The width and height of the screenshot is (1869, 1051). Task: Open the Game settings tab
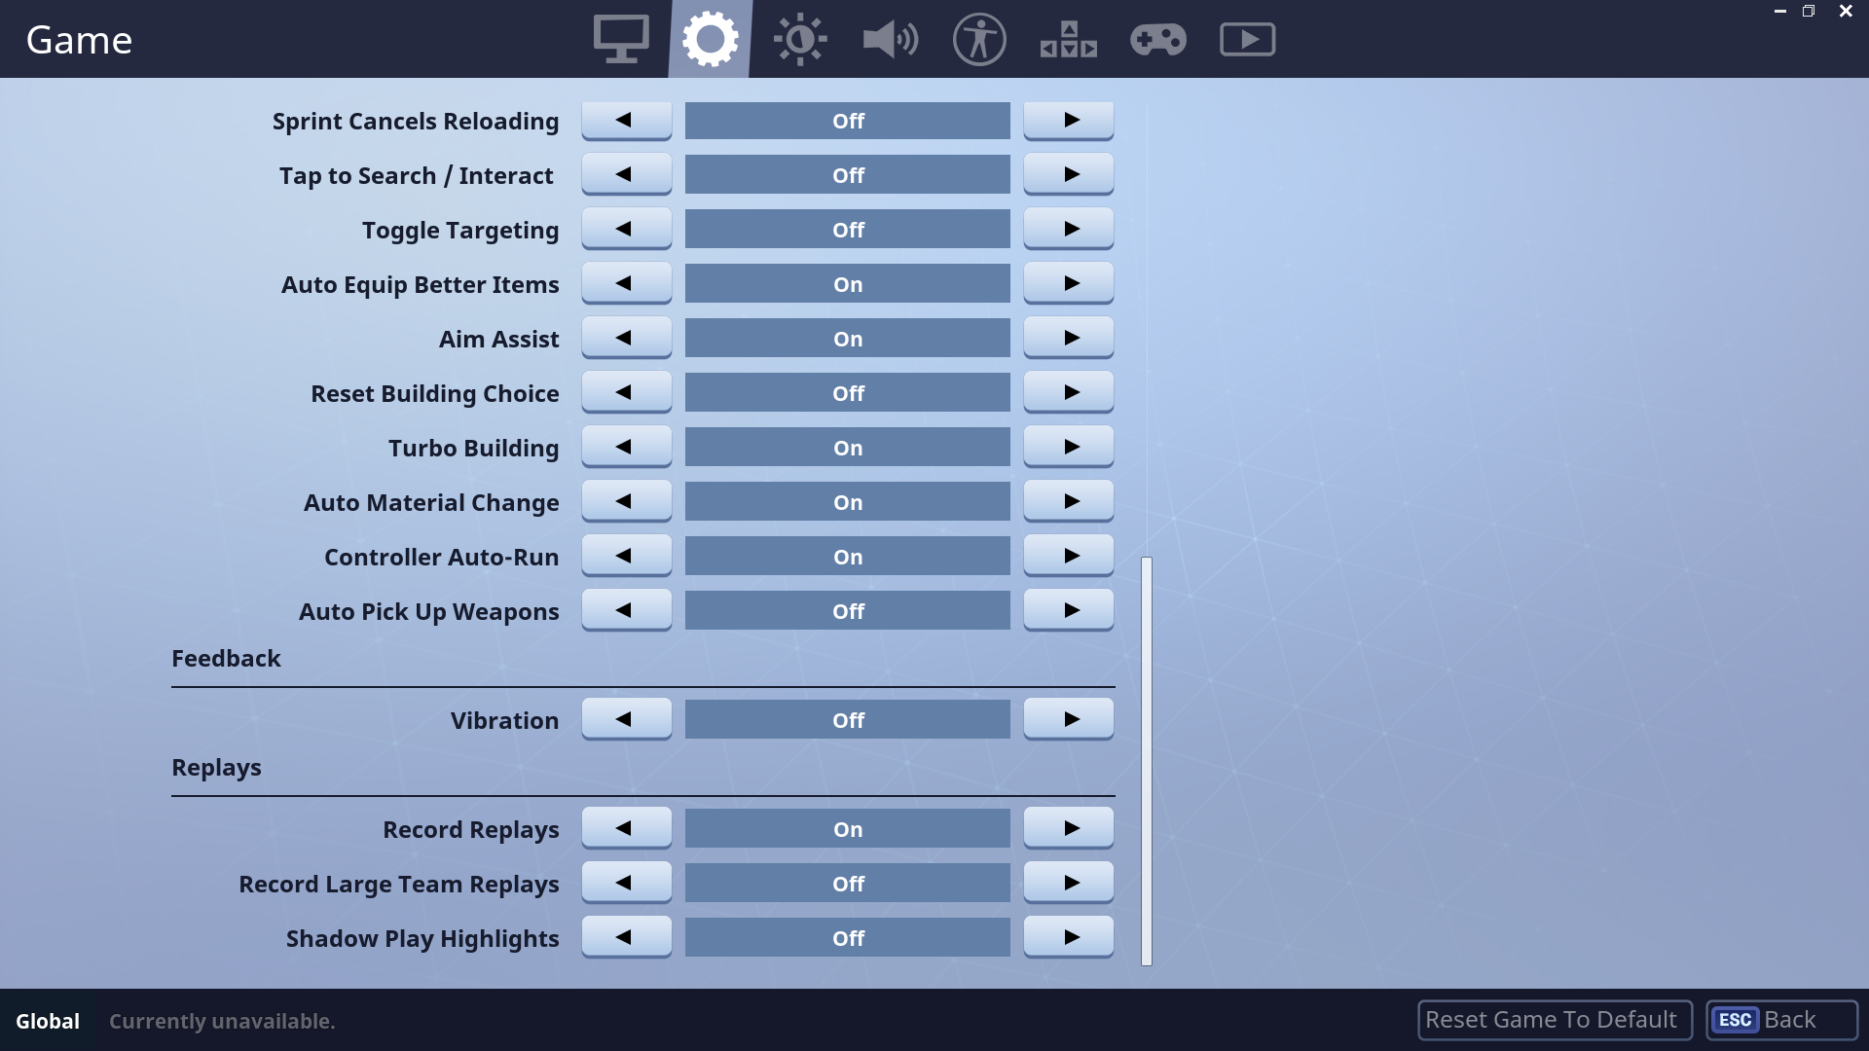pos(710,39)
